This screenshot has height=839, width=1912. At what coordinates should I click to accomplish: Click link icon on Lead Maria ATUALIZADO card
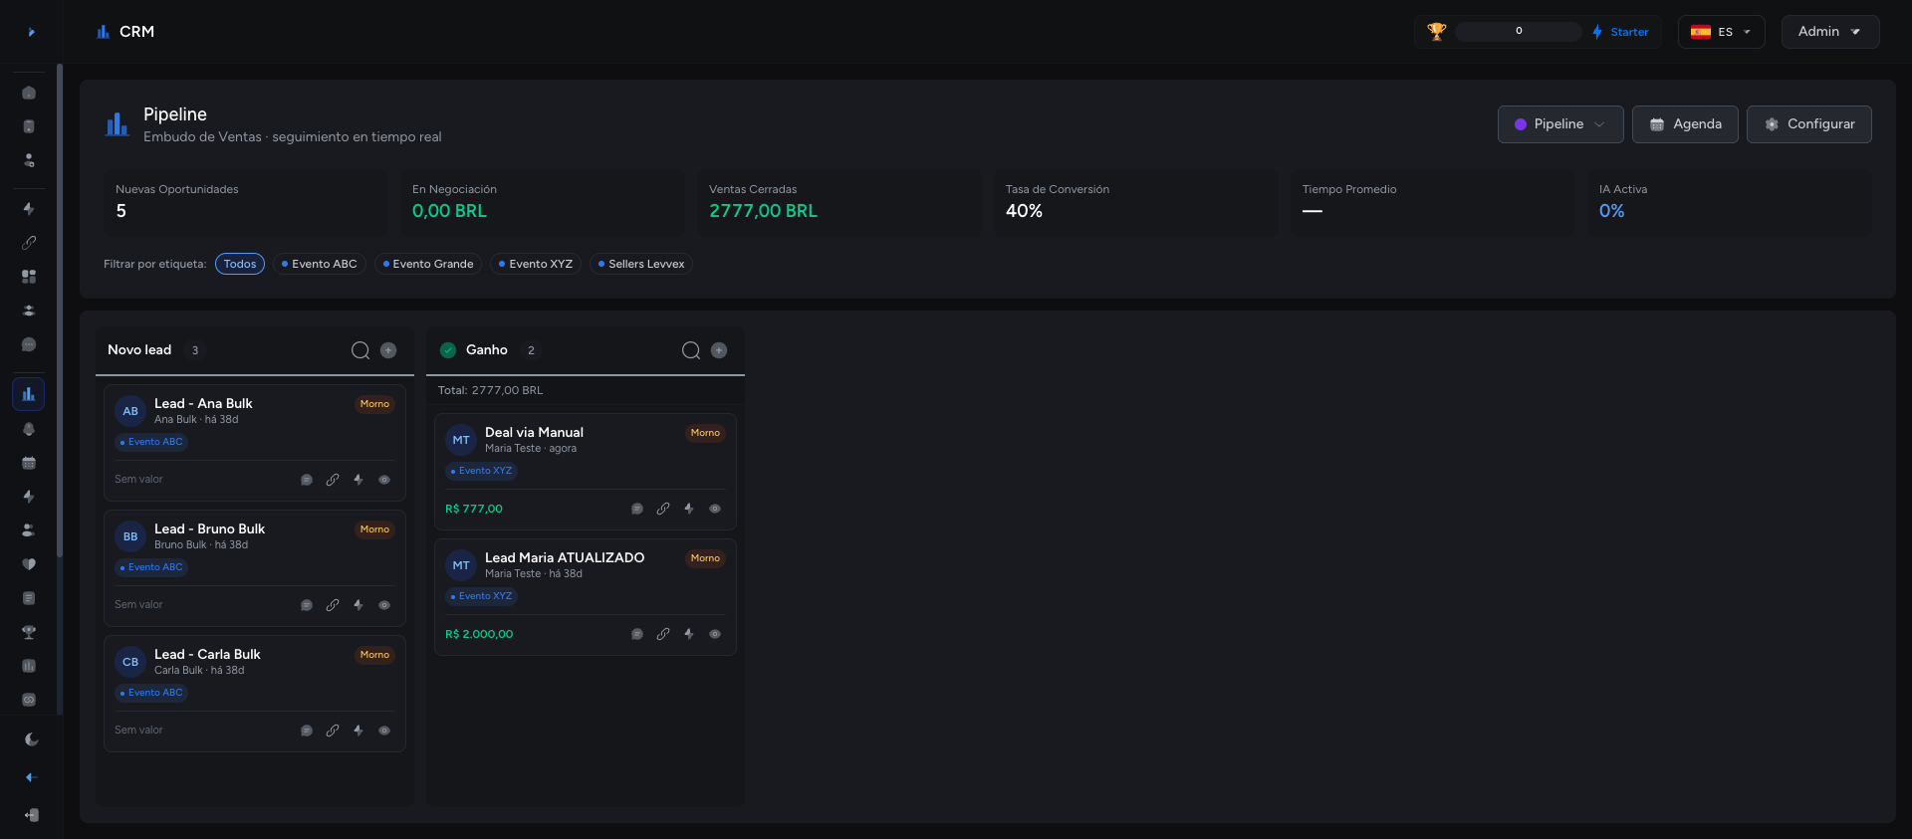(663, 634)
